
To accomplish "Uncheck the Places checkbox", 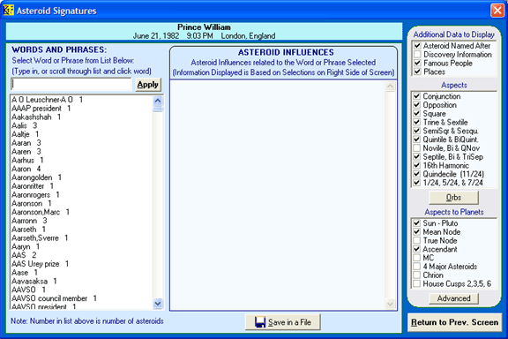I will (417, 72).
